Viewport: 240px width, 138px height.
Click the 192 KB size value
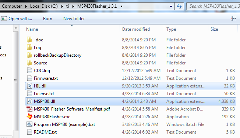[x=228, y=117]
